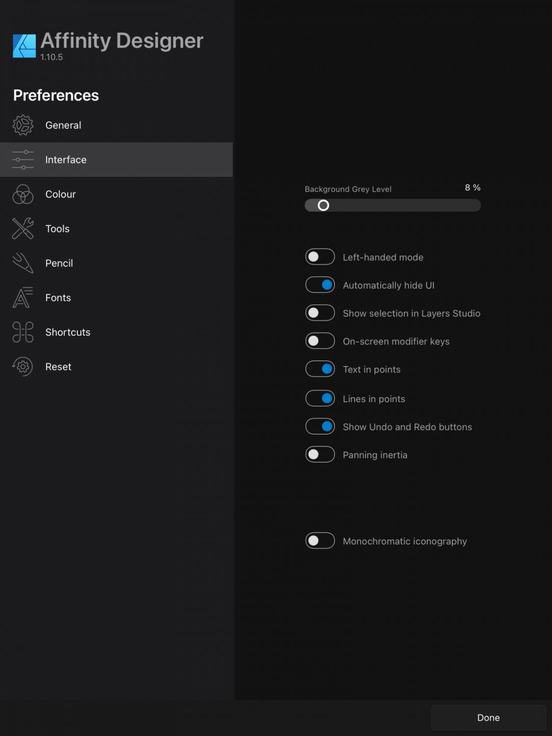
Task: Toggle off Show Undo and Redo buttons
Action: pyautogui.click(x=320, y=426)
